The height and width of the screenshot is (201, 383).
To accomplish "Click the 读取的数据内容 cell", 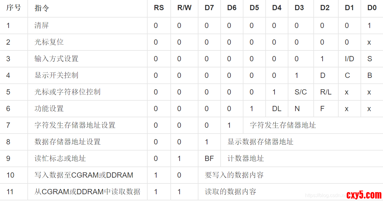I will [230, 192].
